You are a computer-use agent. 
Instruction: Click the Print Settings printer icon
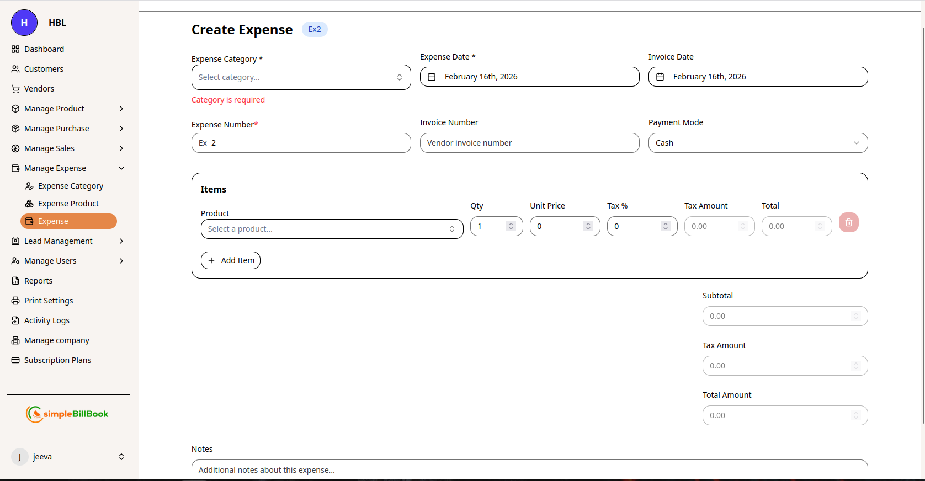(x=15, y=301)
